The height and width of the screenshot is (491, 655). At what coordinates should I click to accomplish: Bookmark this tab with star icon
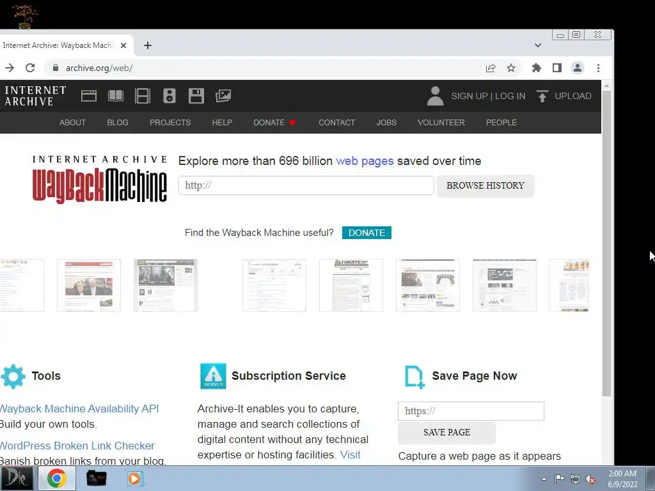click(x=511, y=68)
